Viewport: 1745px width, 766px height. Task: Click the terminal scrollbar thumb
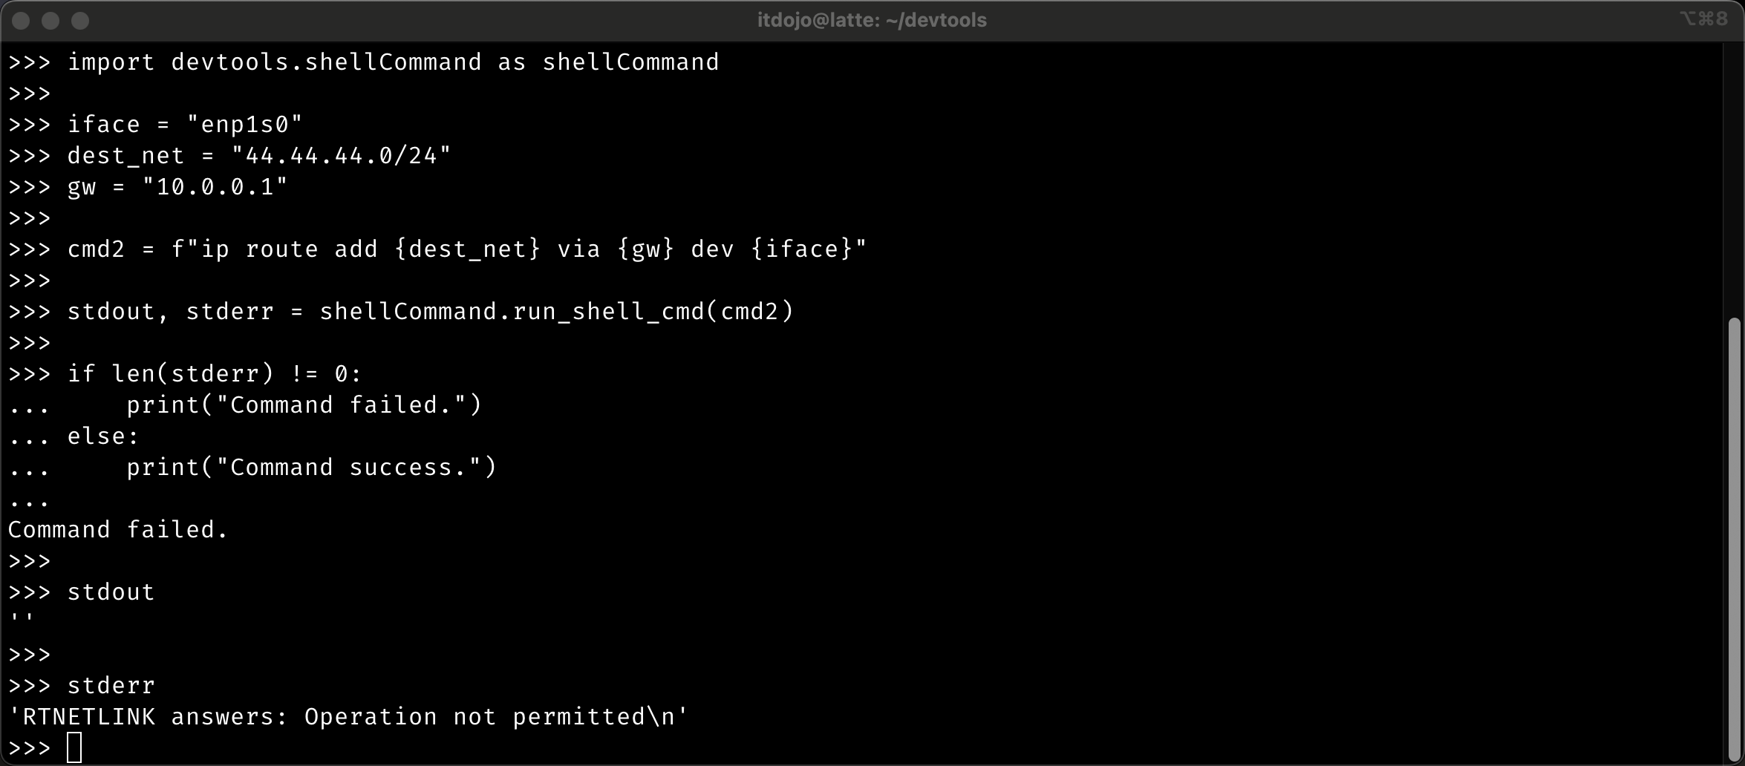pyautogui.click(x=1734, y=534)
